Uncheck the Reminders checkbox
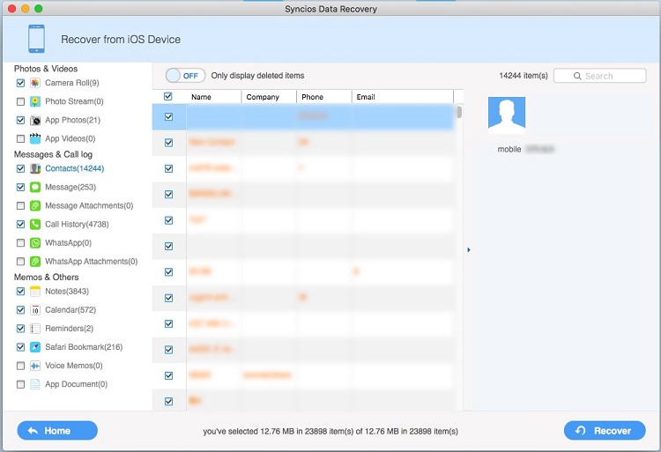 click(20, 329)
